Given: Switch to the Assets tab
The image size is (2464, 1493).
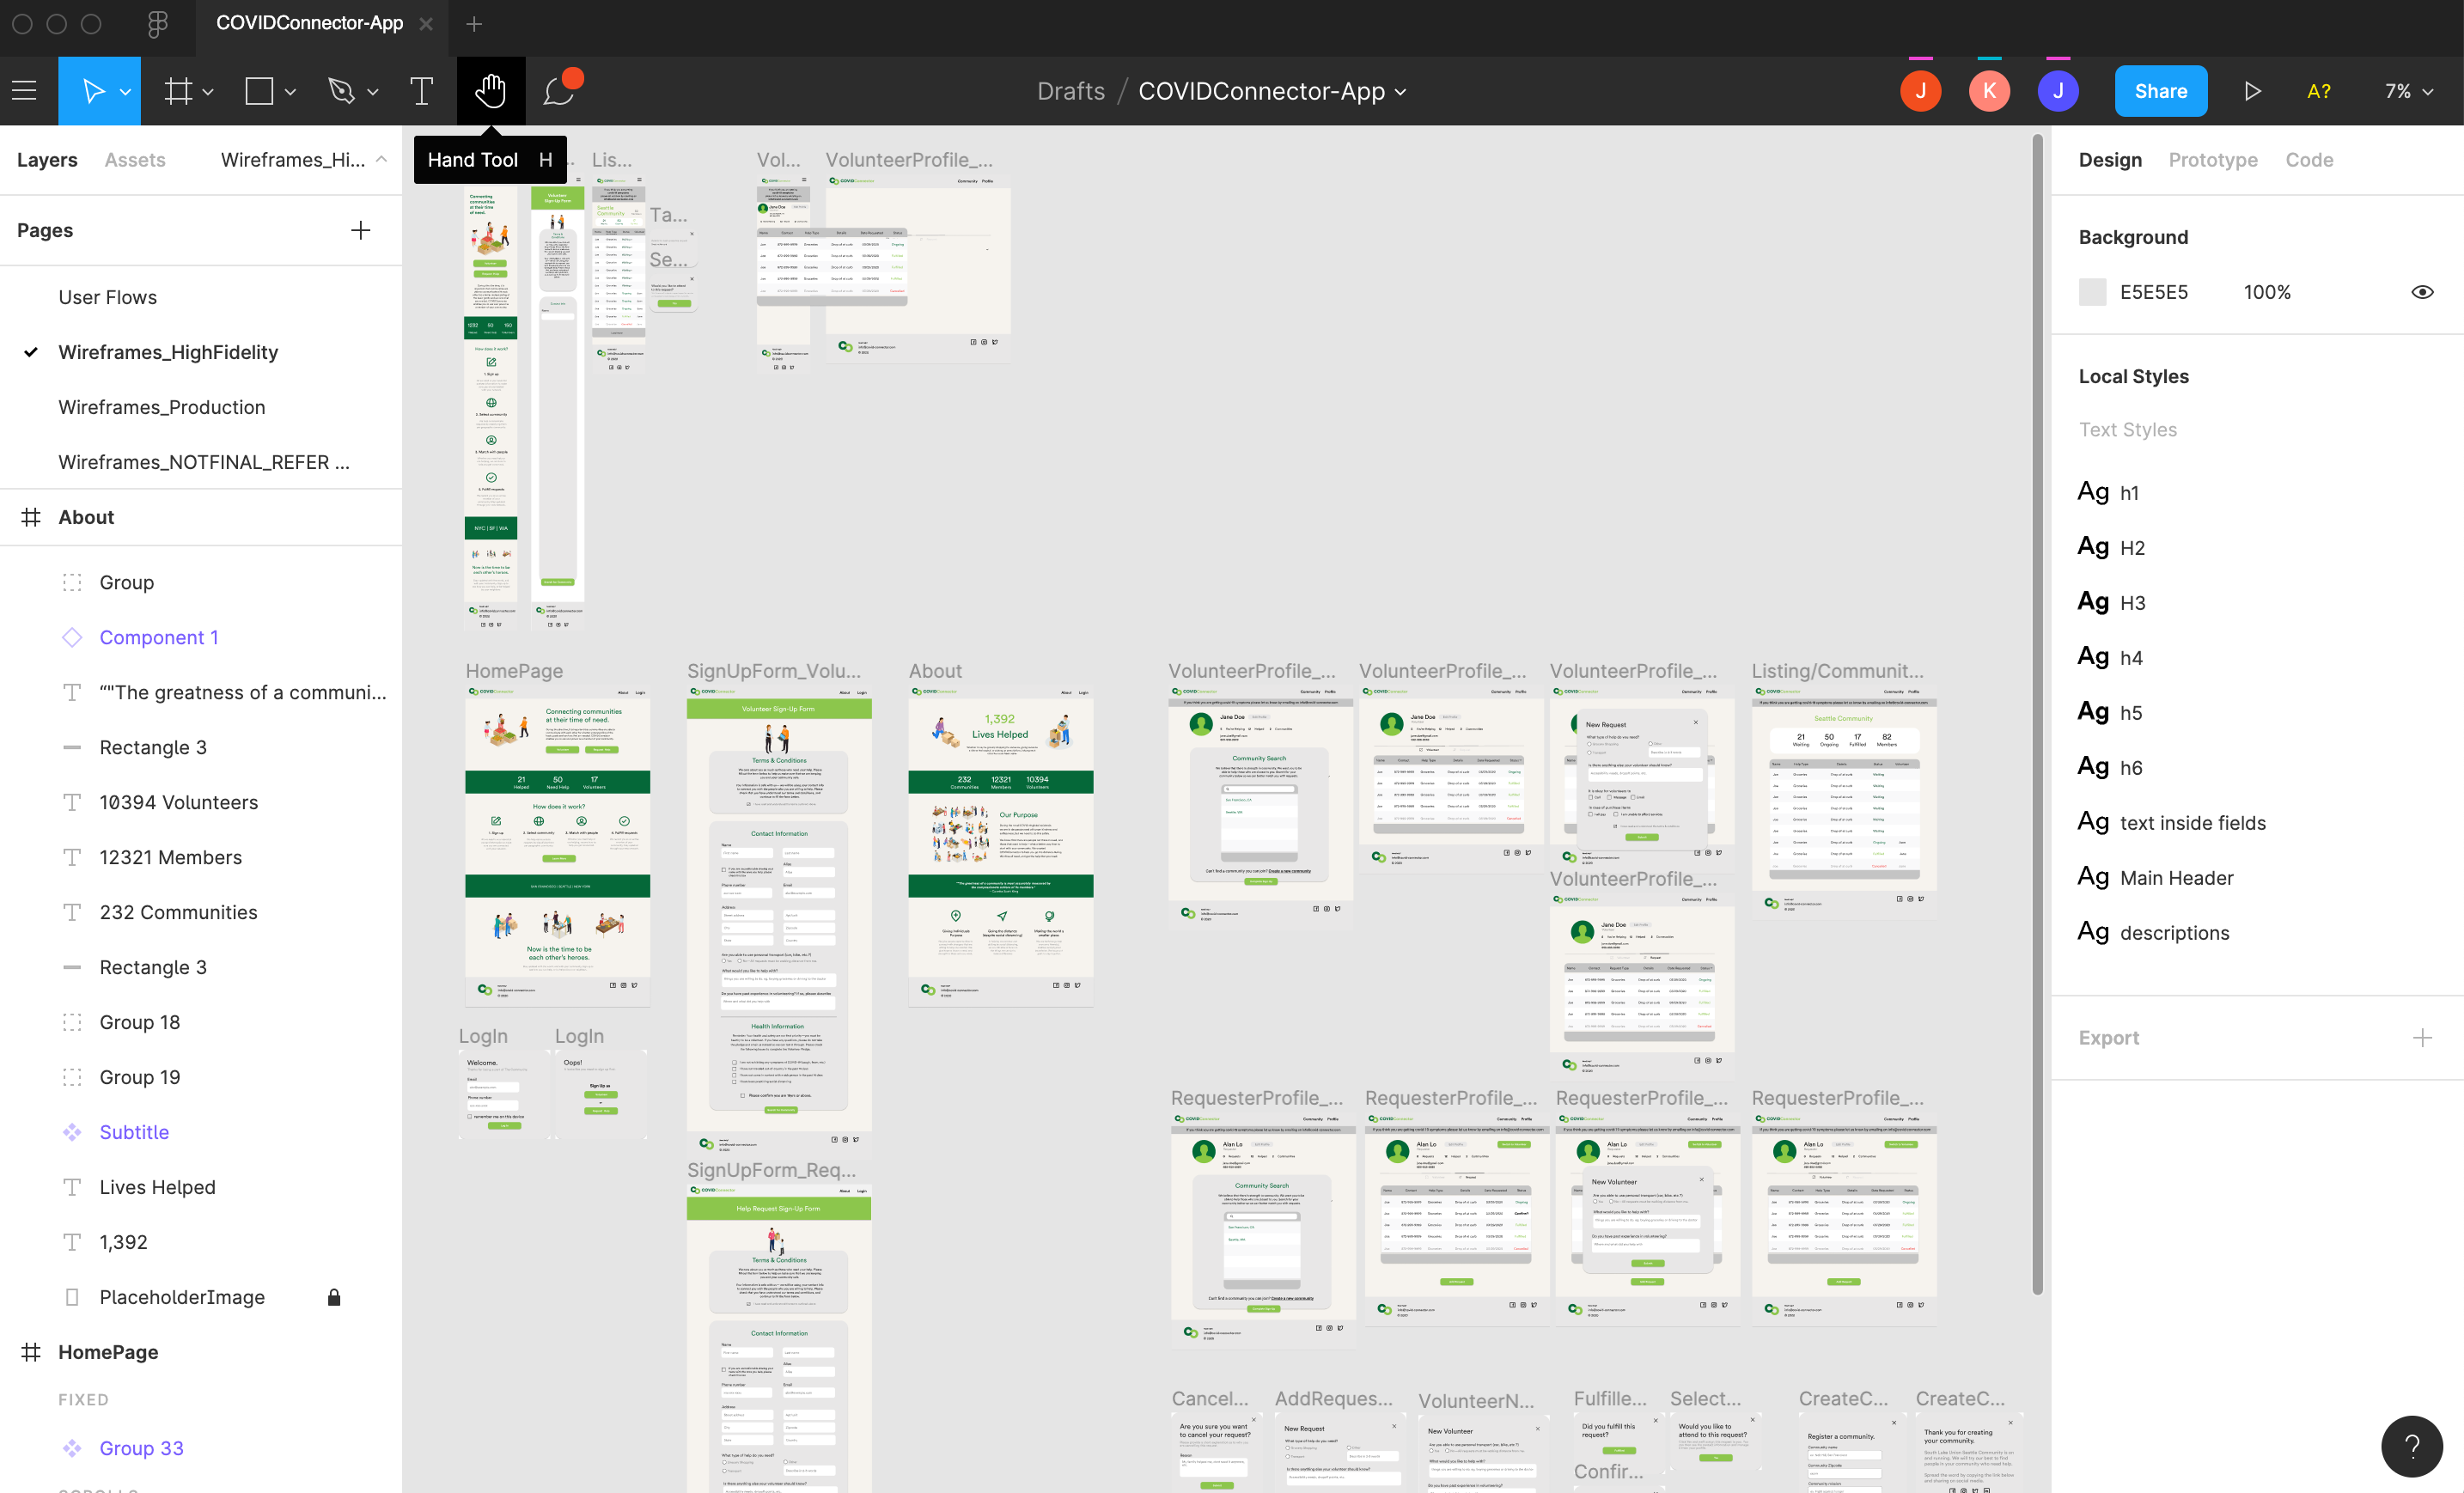Looking at the screenshot, I should pos(135,160).
